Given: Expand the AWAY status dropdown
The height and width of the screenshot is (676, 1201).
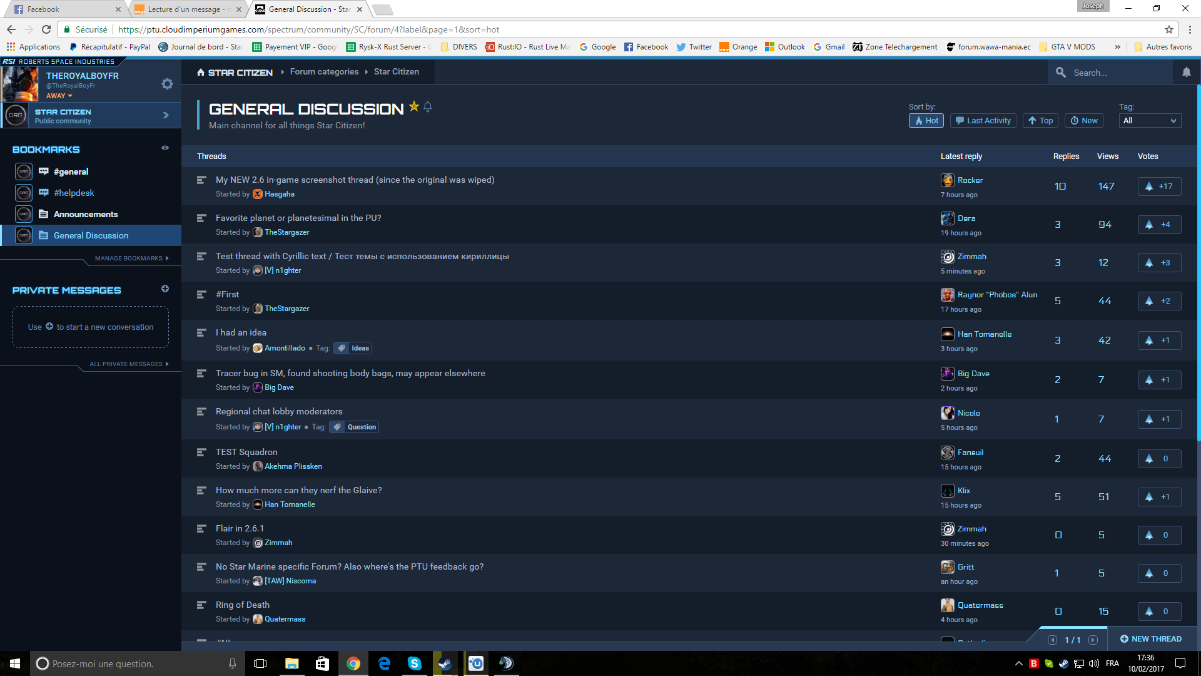Looking at the screenshot, I should (x=59, y=96).
